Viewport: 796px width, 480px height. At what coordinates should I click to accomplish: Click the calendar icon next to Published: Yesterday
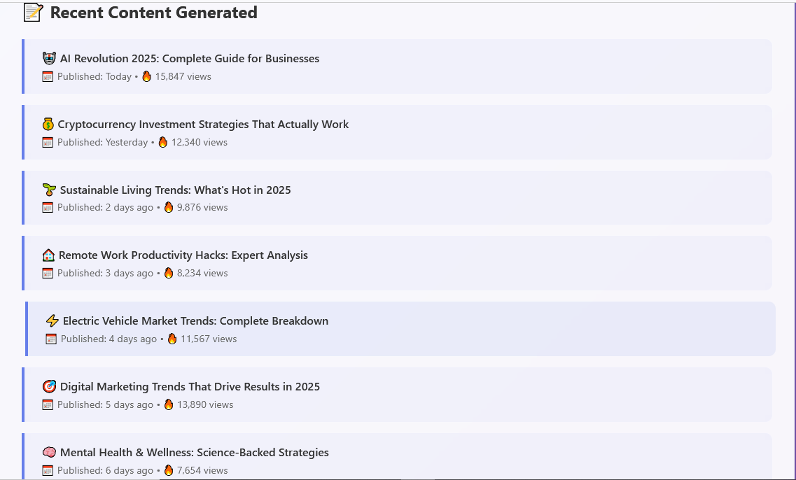click(48, 143)
